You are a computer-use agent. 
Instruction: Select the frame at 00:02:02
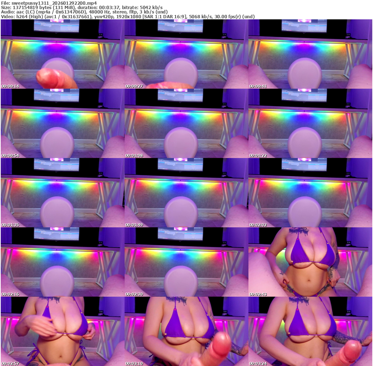310,193
